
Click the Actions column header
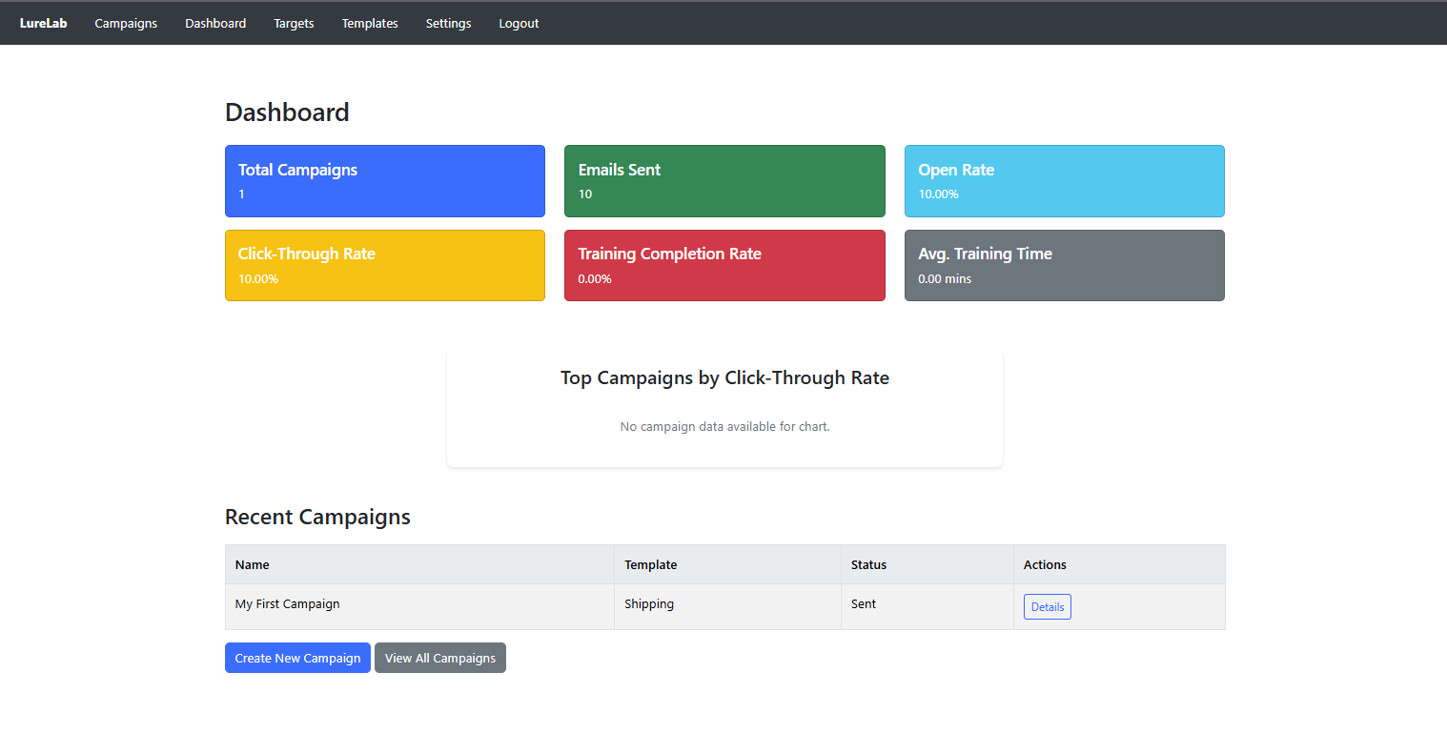[1119, 564]
